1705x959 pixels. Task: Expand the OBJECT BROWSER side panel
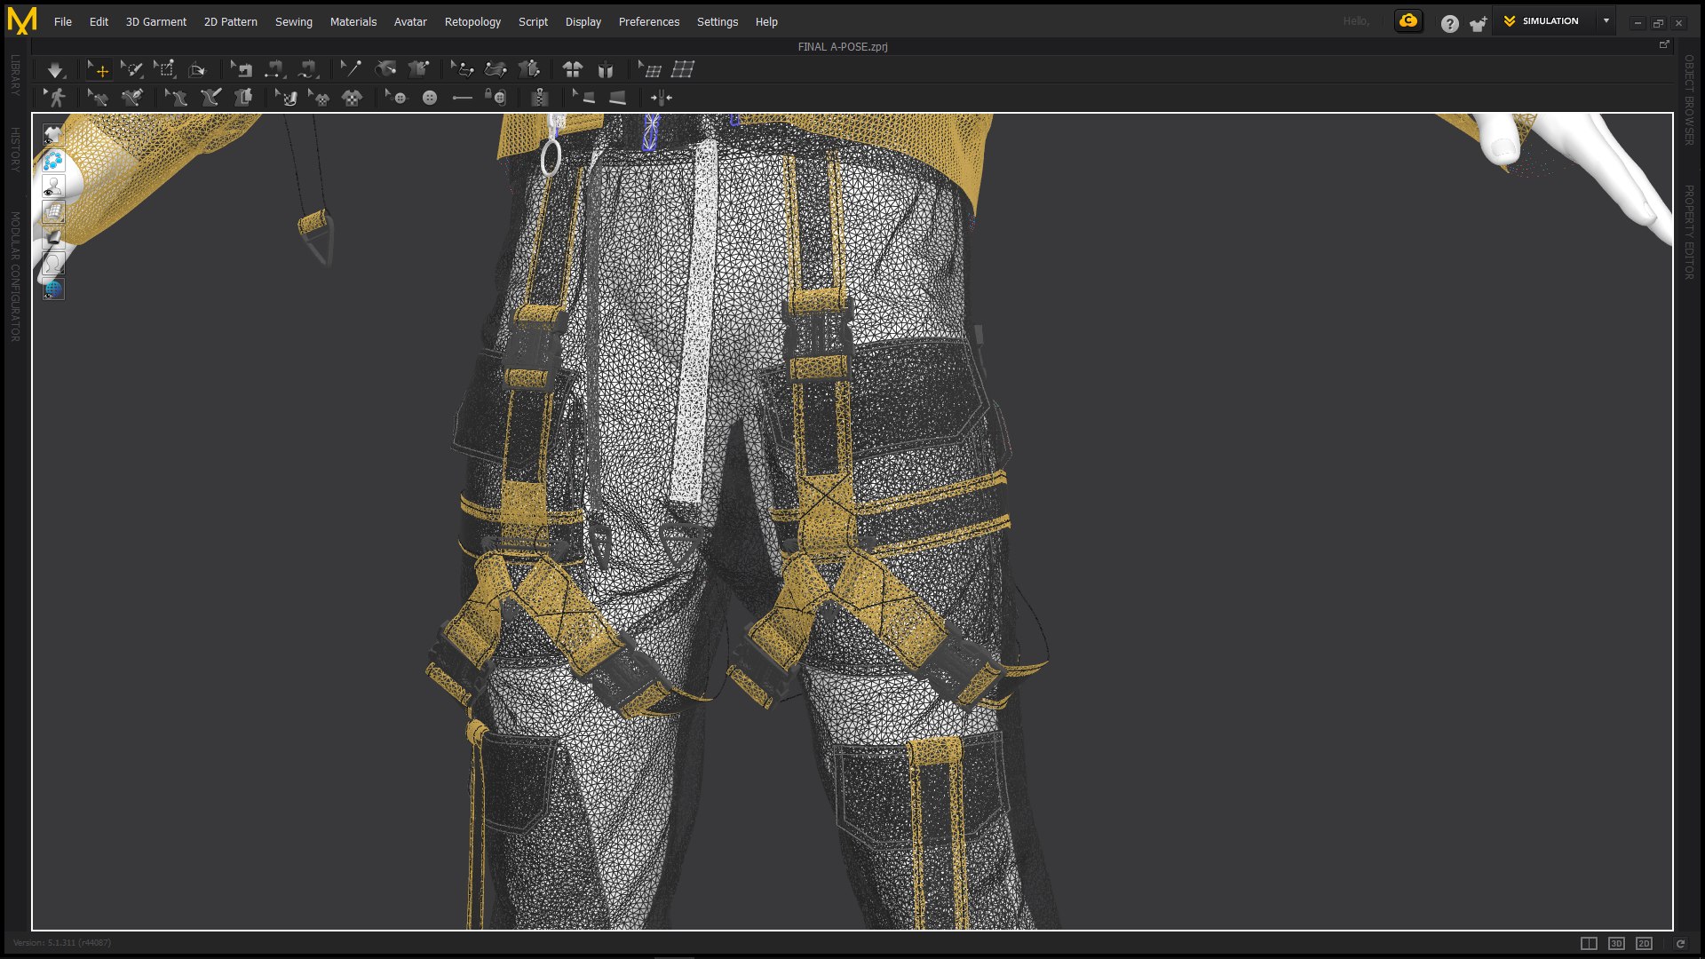(x=1689, y=100)
